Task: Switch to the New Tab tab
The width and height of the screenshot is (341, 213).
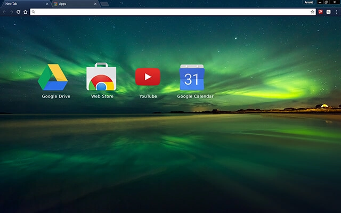Action: [26, 4]
